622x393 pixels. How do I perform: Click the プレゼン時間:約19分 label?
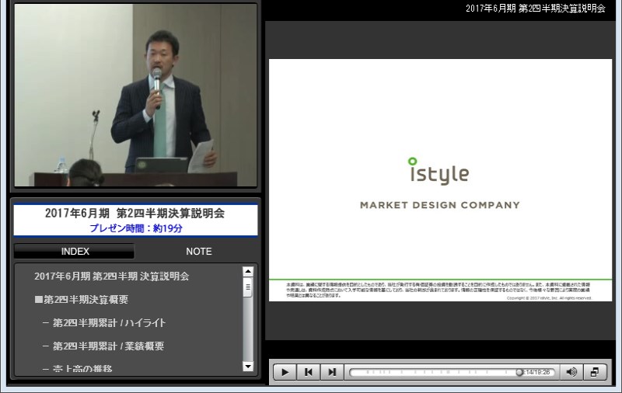[135, 228]
